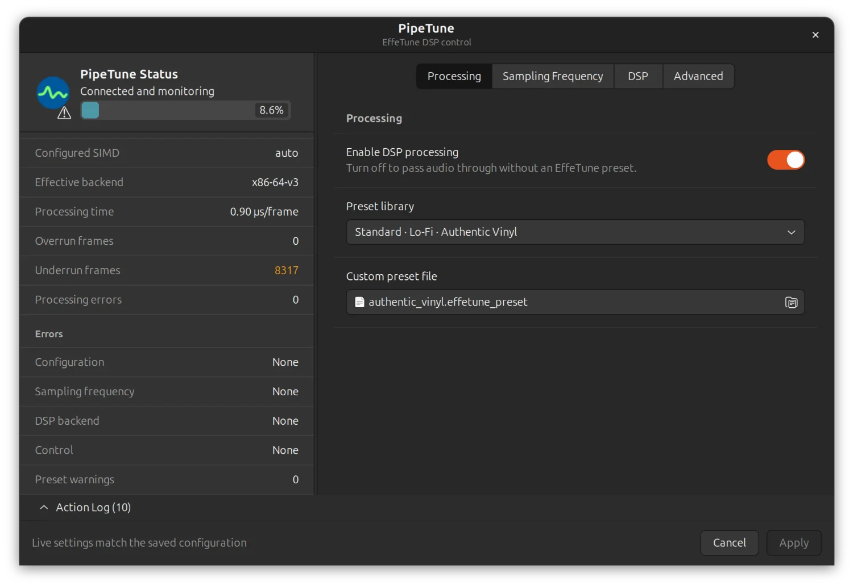Open the Preset library dropdown
Screen dimensions: 853x586
click(x=575, y=232)
